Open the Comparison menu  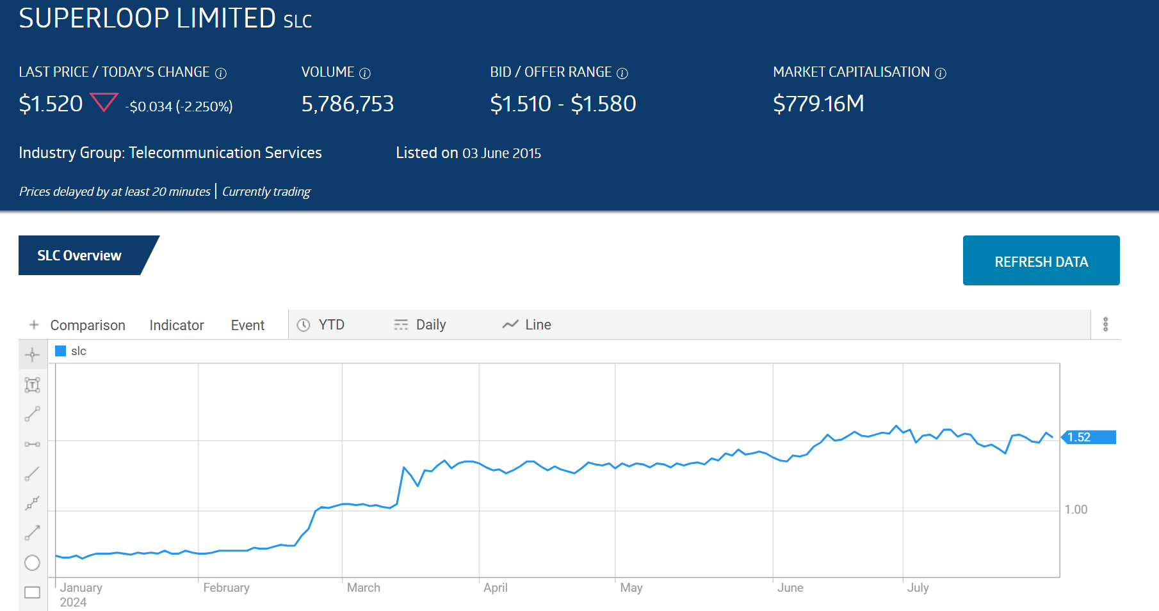pos(88,325)
